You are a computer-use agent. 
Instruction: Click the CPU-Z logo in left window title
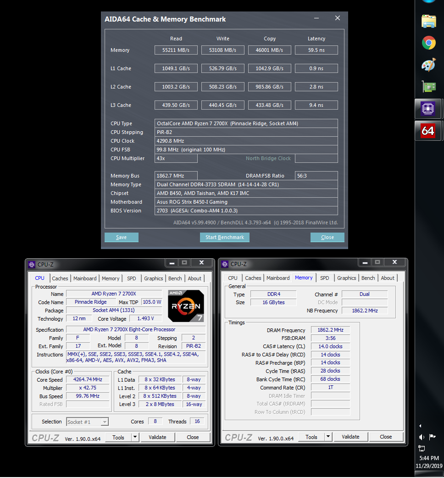click(x=32, y=264)
